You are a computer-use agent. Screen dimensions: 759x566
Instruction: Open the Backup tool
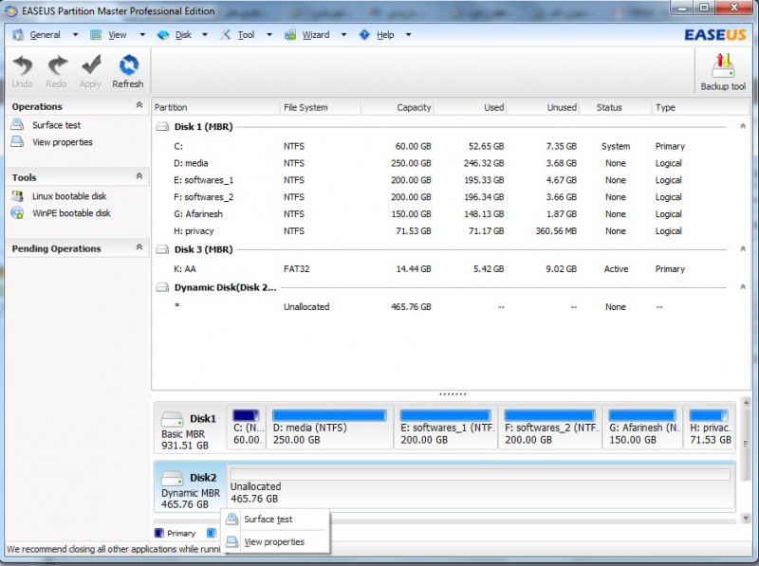(723, 73)
